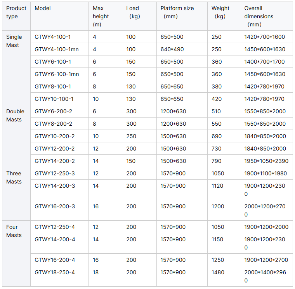The height and width of the screenshot is (289, 295).
Task: Select model GTWY10-100-1 cell
Action: [54, 99]
